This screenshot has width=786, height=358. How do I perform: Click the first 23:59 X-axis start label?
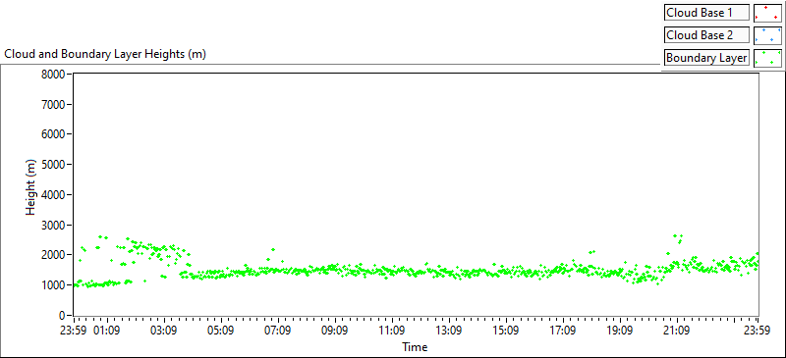click(75, 331)
